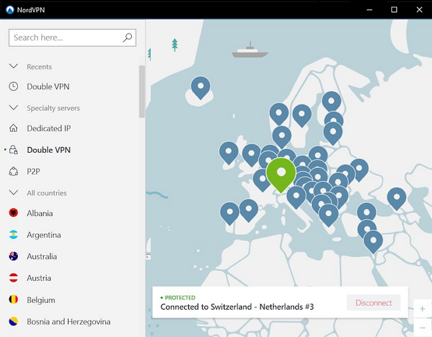This screenshot has width=432, height=337.
Task: Close the NordVPN window
Action: (x=419, y=9)
